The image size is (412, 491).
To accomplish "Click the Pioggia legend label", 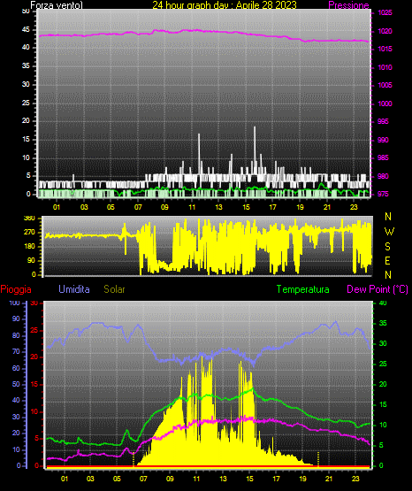I will (x=16, y=289).
